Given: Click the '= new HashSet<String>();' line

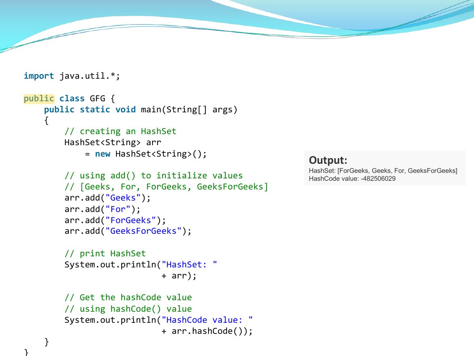Looking at the screenshot, I should point(146,153).
